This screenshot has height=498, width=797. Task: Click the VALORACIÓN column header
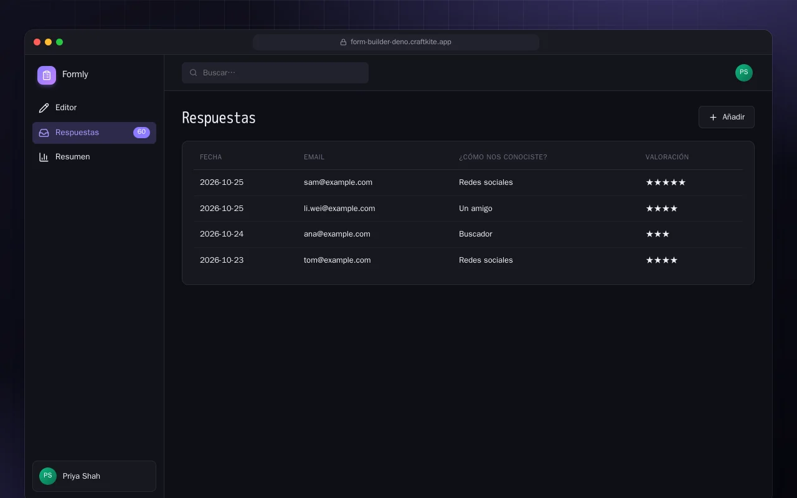click(667, 157)
